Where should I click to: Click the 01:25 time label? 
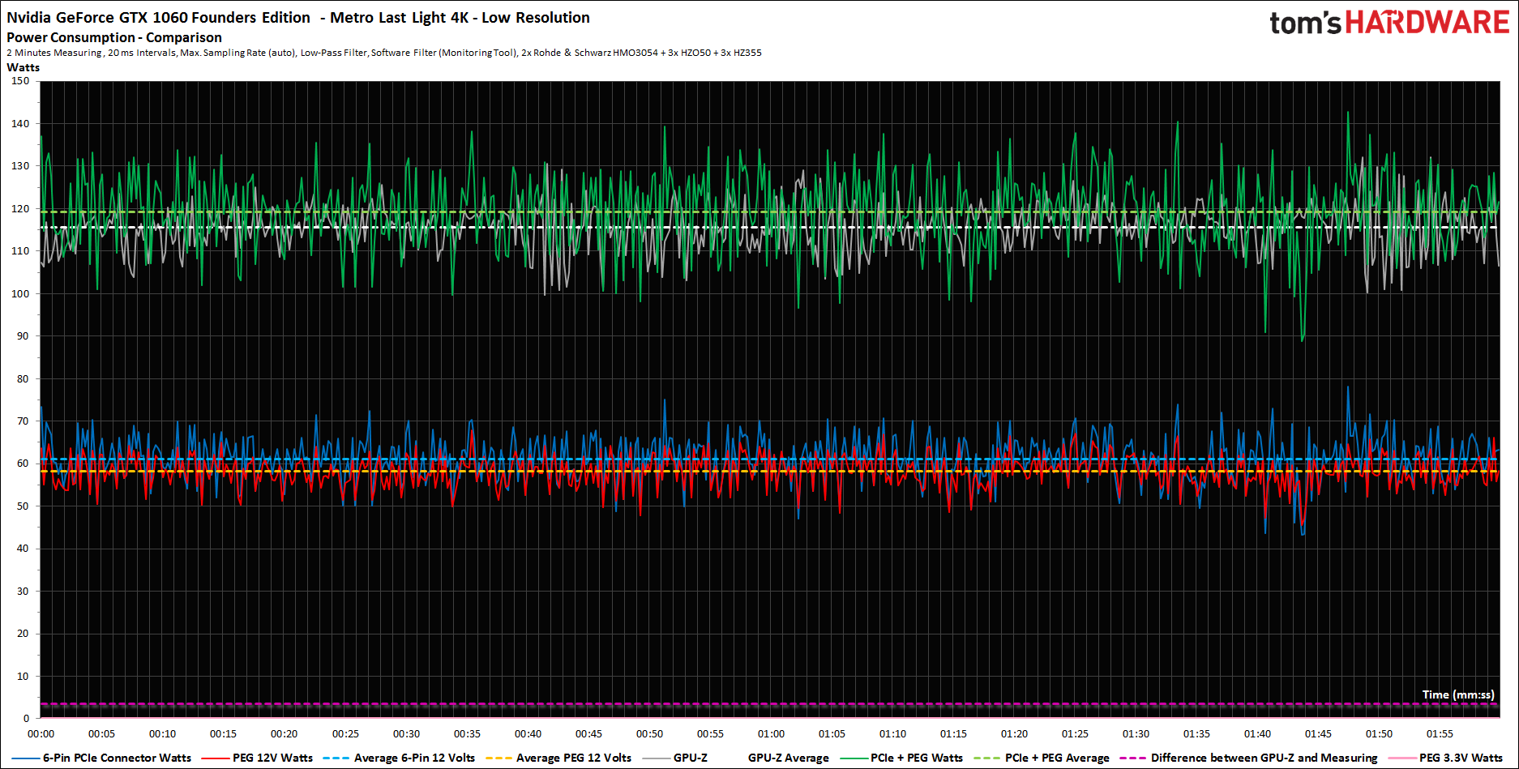(1075, 734)
